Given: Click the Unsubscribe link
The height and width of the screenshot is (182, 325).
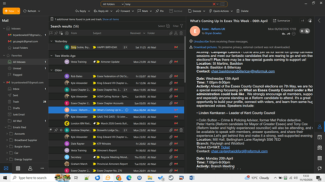Looking at the screenshot, I should tap(201, 41).
